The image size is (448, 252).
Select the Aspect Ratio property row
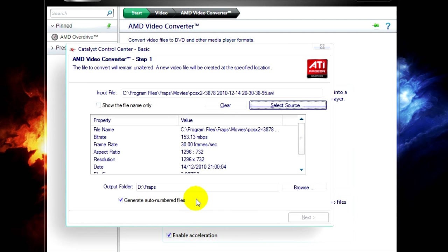point(194,152)
